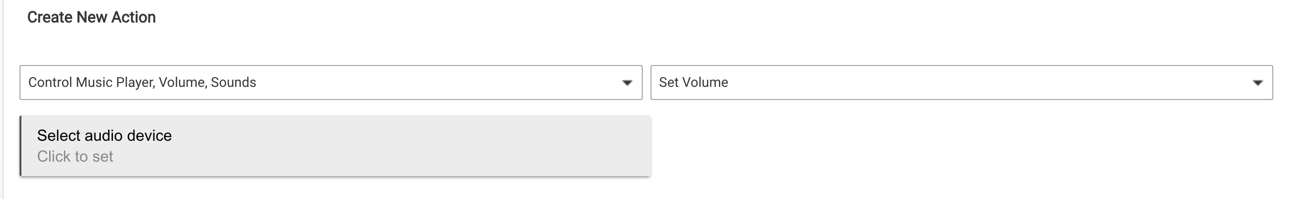The image size is (1302, 199).
Task: Change the action subtype from Set Volume
Action: click(961, 83)
